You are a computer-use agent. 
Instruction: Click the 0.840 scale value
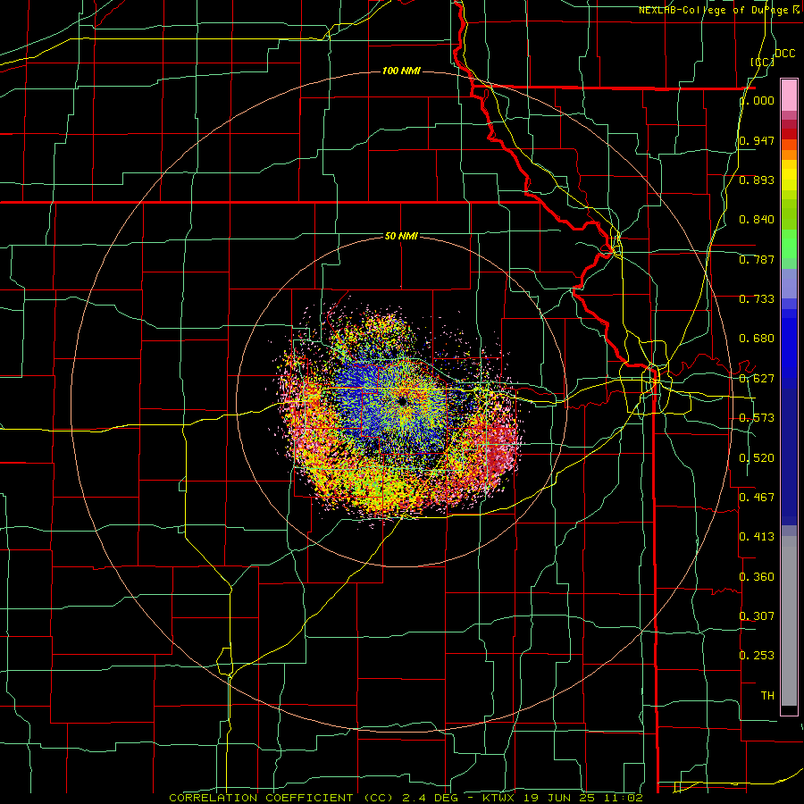(757, 220)
